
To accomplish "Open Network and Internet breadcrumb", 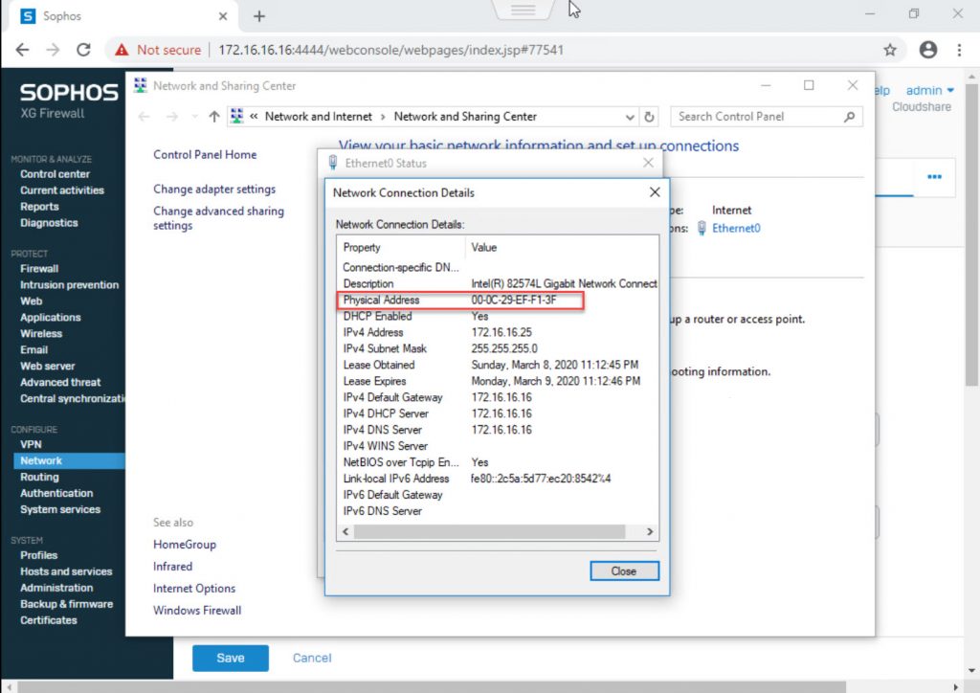I will pyautogui.click(x=318, y=116).
